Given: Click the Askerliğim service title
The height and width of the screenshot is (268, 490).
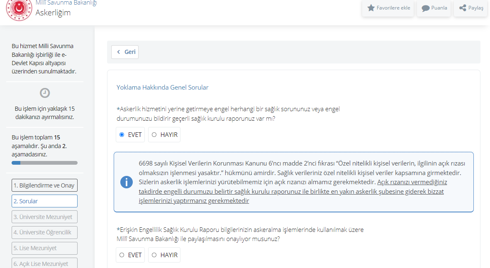Looking at the screenshot, I should tap(53, 12).
